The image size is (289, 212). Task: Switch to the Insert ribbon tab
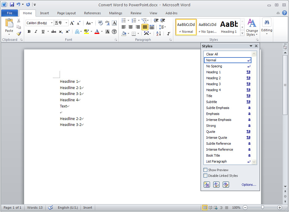click(x=44, y=13)
